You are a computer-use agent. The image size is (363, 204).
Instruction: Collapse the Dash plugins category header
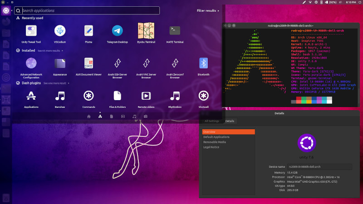click(x=29, y=83)
